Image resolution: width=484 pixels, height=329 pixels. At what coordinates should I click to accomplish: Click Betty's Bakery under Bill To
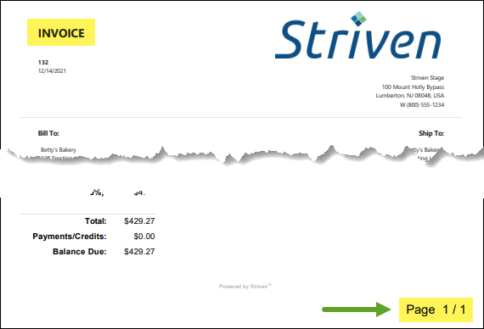[59, 150]
